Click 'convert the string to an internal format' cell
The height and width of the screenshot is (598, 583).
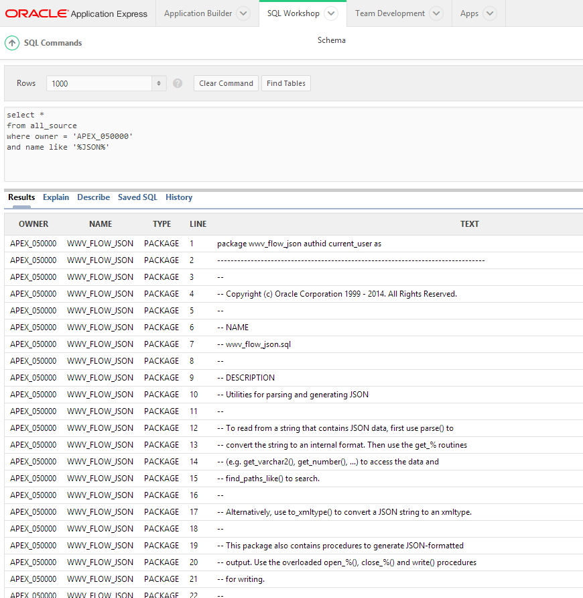pyautogui.click(x=342, y=445)
